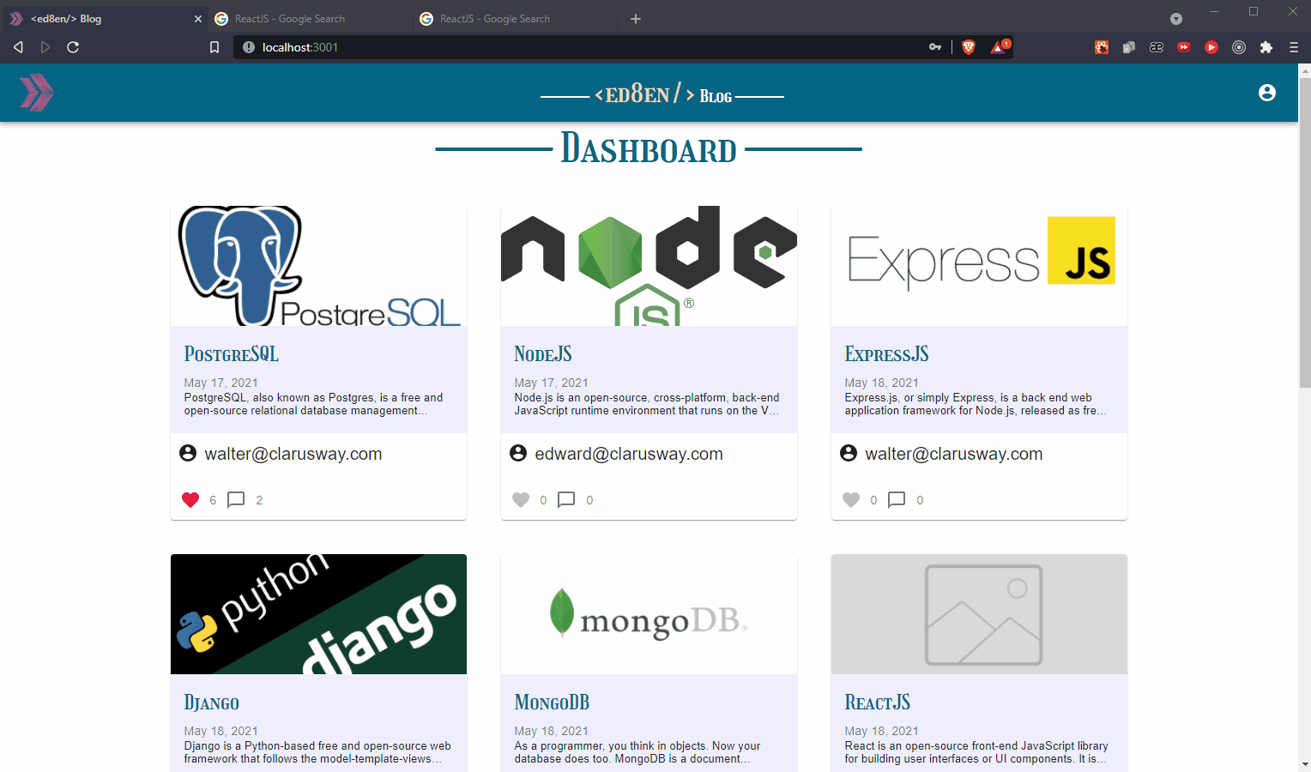Bookmark this page using bookmark icon

(x=214, y=47)
